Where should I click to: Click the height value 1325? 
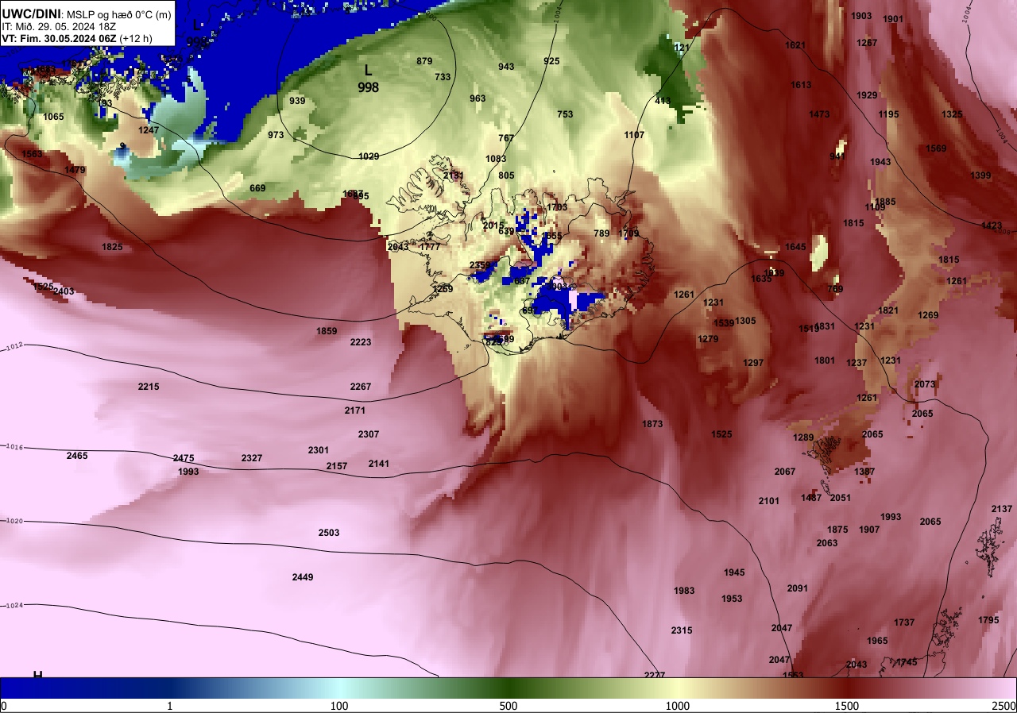952,114
